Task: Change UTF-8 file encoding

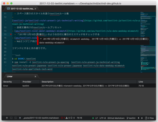Action: click(x=103, y=118)
